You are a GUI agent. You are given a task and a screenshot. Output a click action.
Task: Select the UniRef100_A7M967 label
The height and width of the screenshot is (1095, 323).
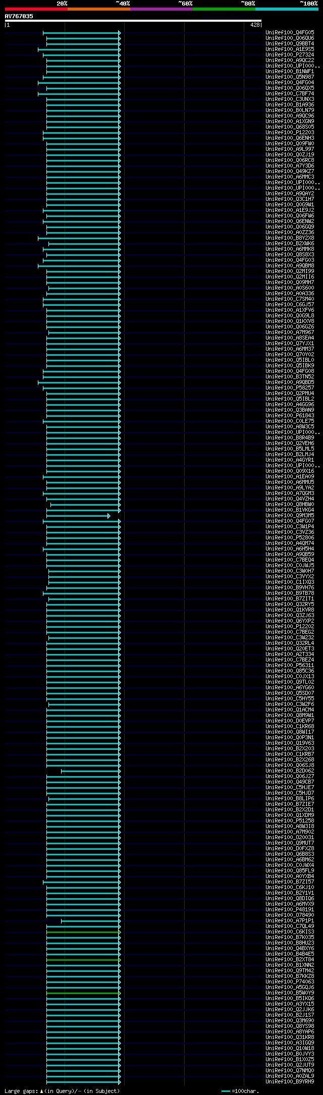click(x=290, y=332)
